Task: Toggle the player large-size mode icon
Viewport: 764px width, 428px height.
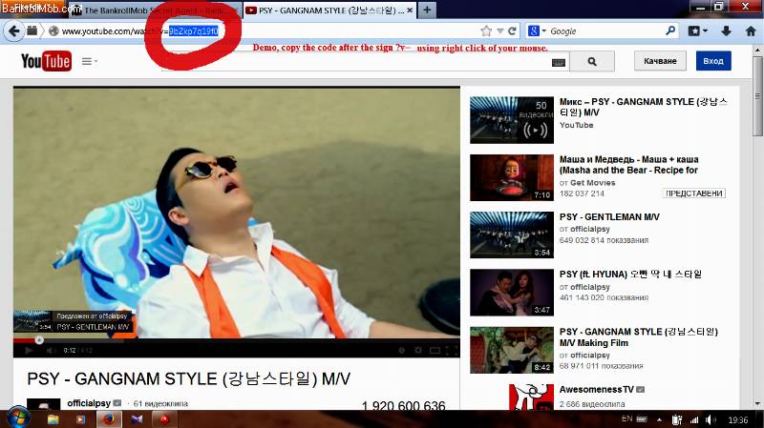Action: point(435,350)
